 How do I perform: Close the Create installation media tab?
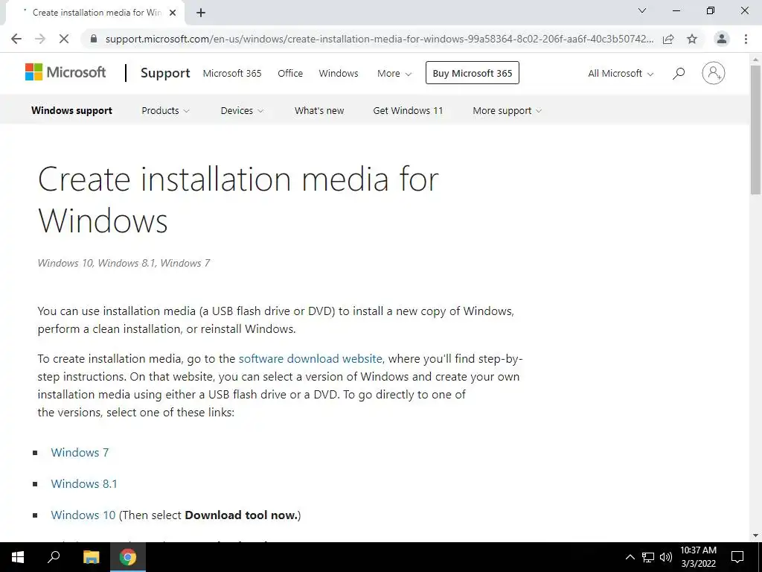click(x=173, y=13)
